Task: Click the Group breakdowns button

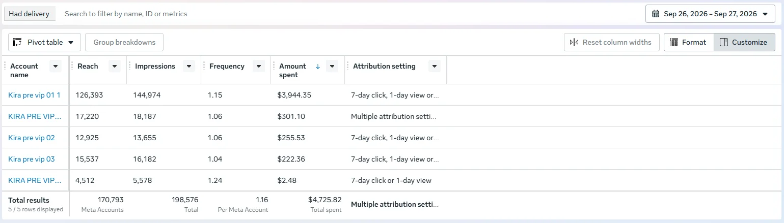Action: [x=124, y=42]
